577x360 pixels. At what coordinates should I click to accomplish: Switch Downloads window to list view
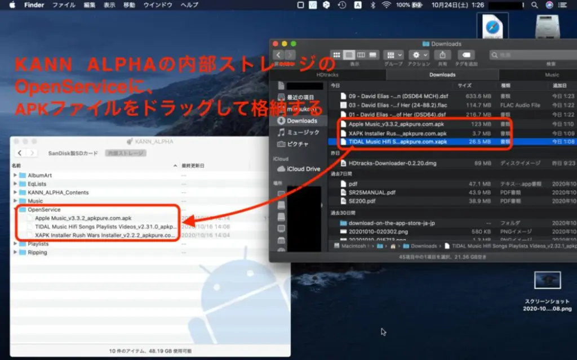point(348,55)
